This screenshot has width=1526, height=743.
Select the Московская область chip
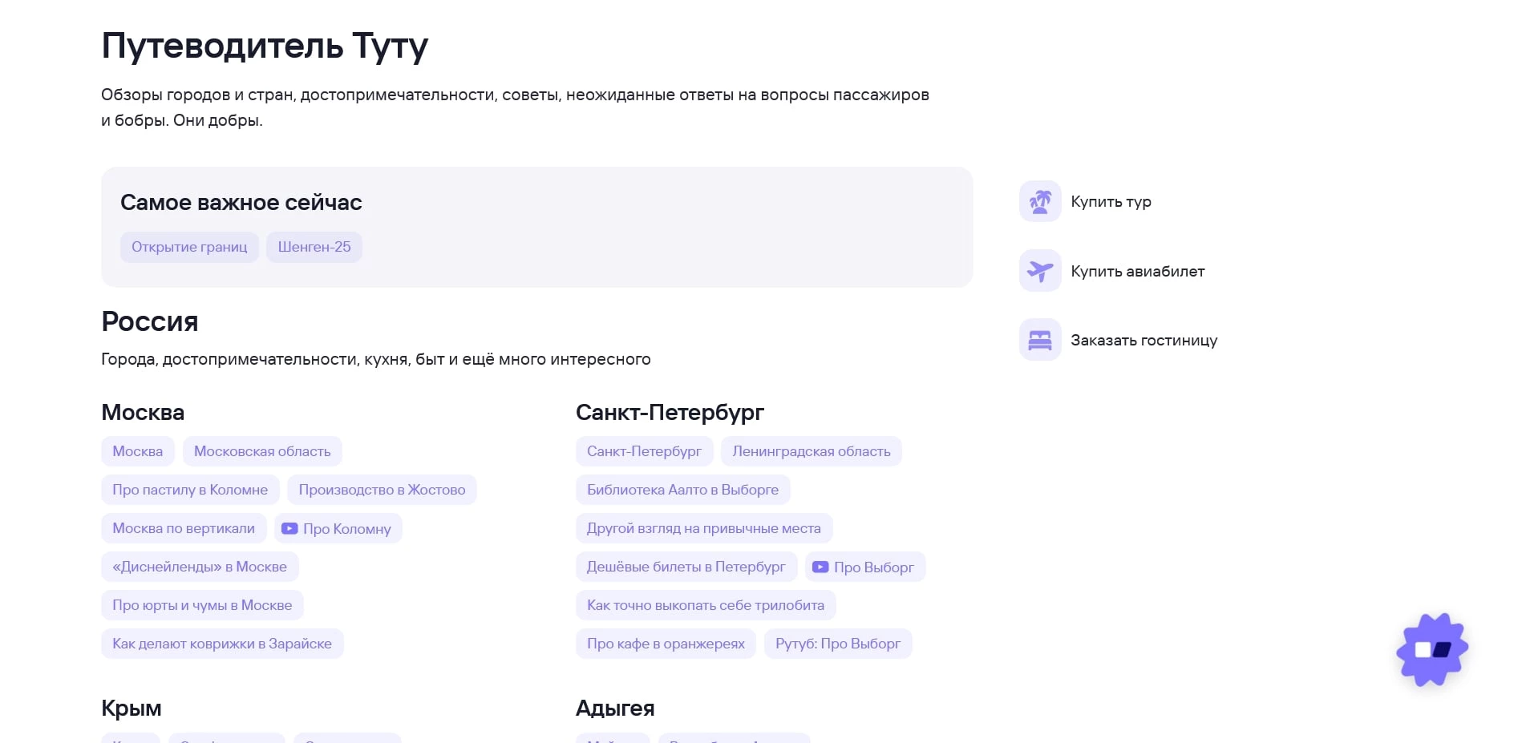pyautogui.click(x=262, y=451)
